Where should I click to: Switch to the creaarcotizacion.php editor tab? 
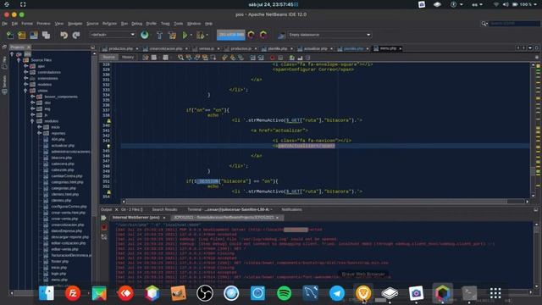click(x=166, y=49)
